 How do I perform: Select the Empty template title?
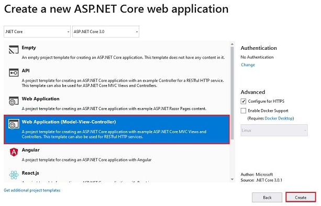29,48
